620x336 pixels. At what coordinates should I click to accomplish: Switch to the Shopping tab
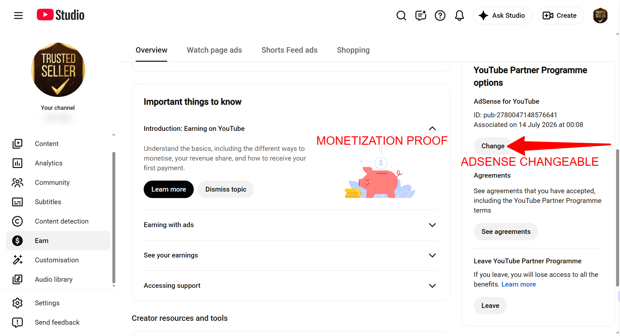tap(353, 50)
